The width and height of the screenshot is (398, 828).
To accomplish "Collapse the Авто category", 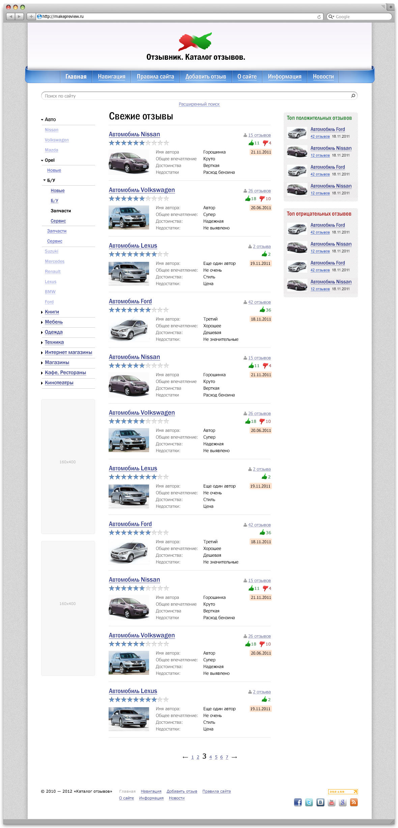I will 42,120.
